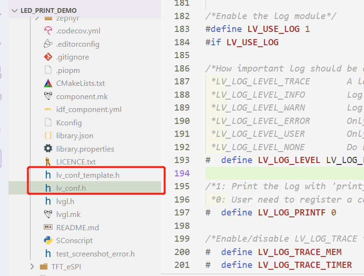Click the component.mk gnu icon
Viewport: 364px width, 276px height.
tap(48, 96)
